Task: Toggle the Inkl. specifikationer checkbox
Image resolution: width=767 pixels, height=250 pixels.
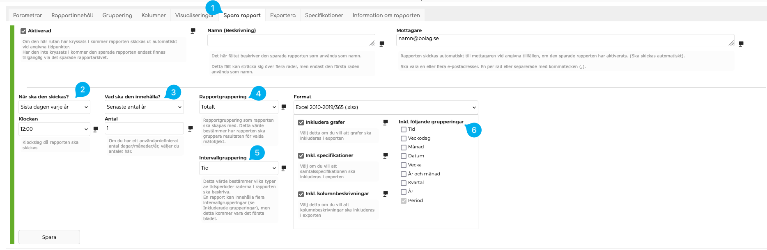Action: click(301, 156)
